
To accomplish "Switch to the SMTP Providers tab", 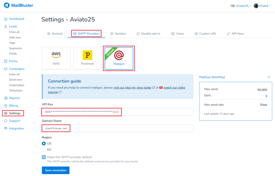I will pos(86,34).
